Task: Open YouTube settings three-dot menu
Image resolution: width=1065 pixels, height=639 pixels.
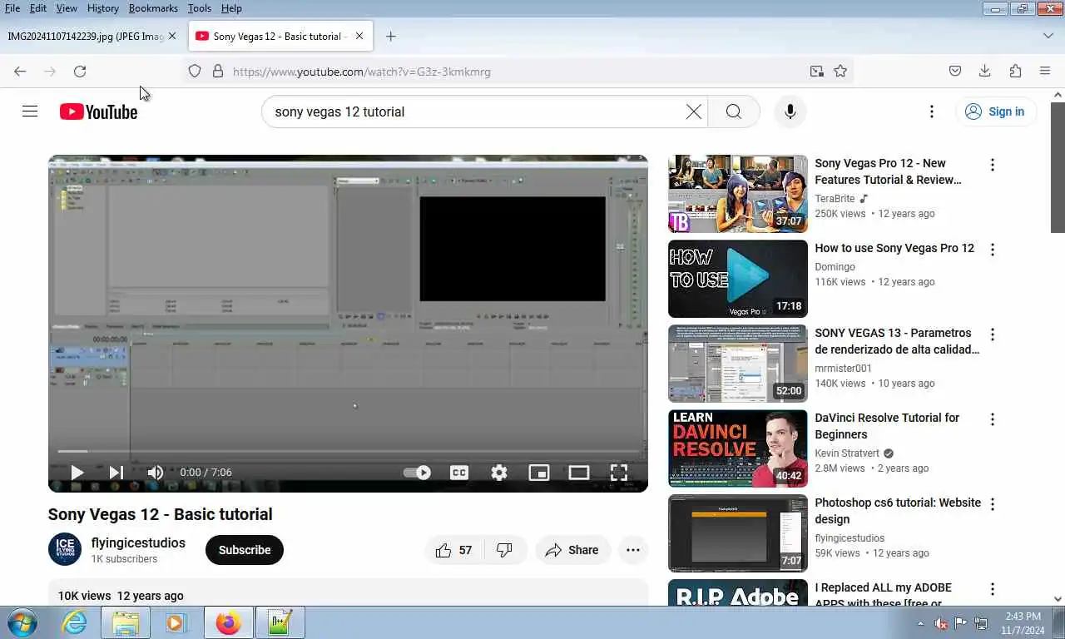Action: (932, 111)
